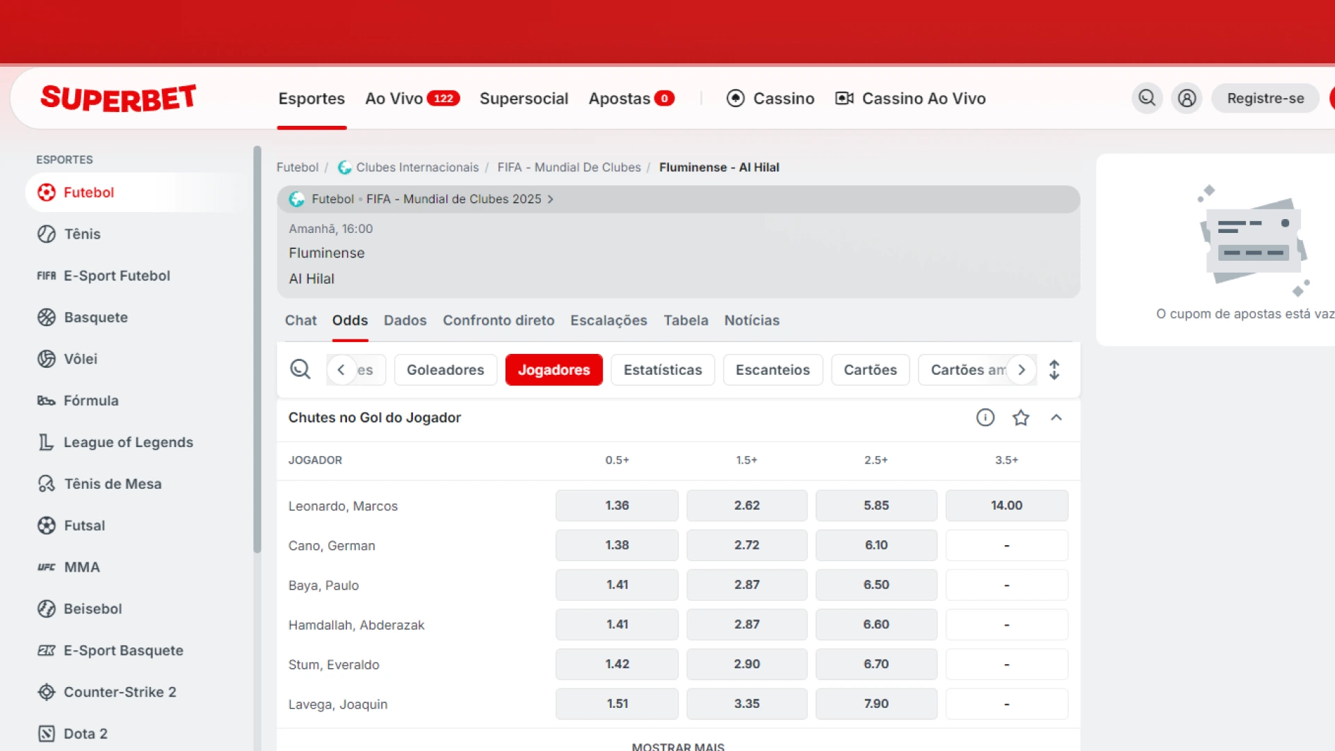Select the FIFA E-Sport Futebol icon

[47, 275]
